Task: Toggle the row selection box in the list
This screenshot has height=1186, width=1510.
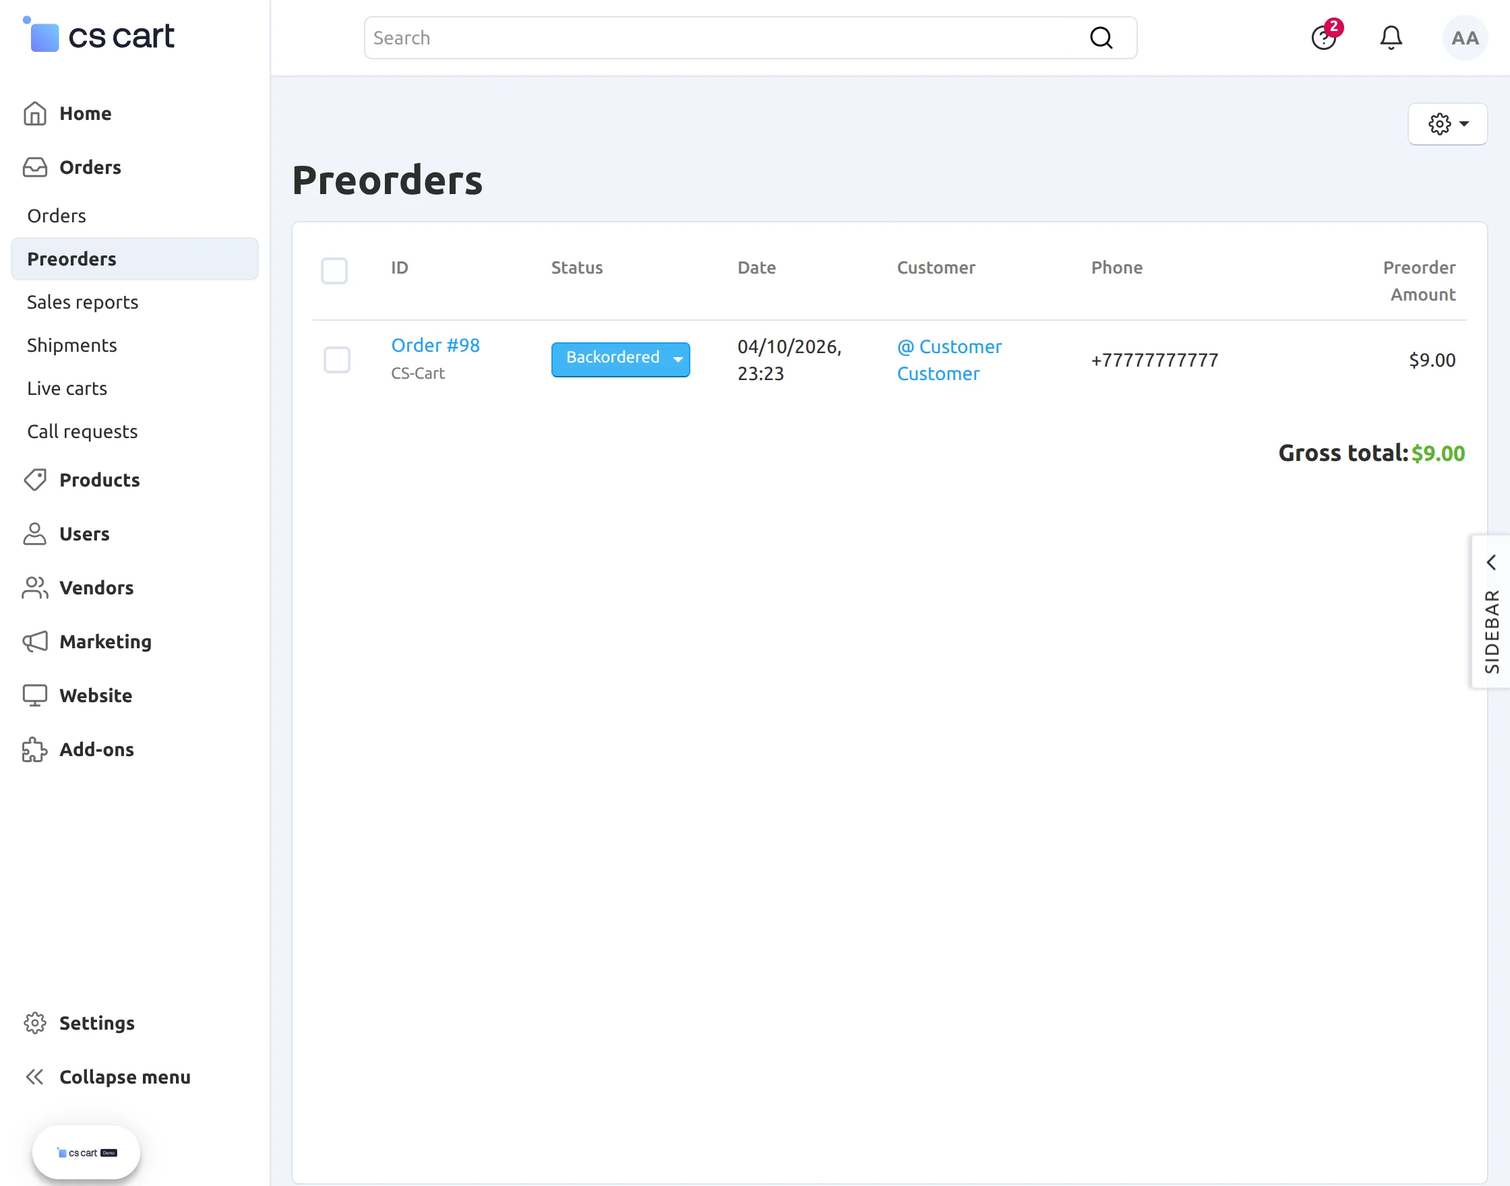Action: click(x=337, y=360)
